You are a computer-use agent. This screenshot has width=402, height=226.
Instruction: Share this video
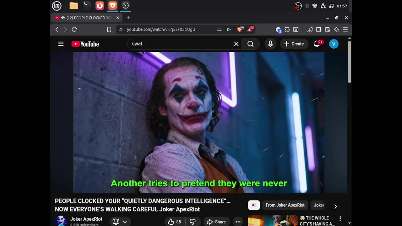tap(216, 222)
